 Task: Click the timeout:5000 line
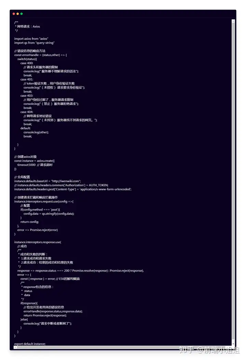(x=35, y=165)
